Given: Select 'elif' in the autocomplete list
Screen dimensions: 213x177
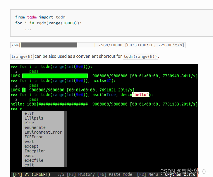Looking at the screenshot, I should (x=29, y=113).
